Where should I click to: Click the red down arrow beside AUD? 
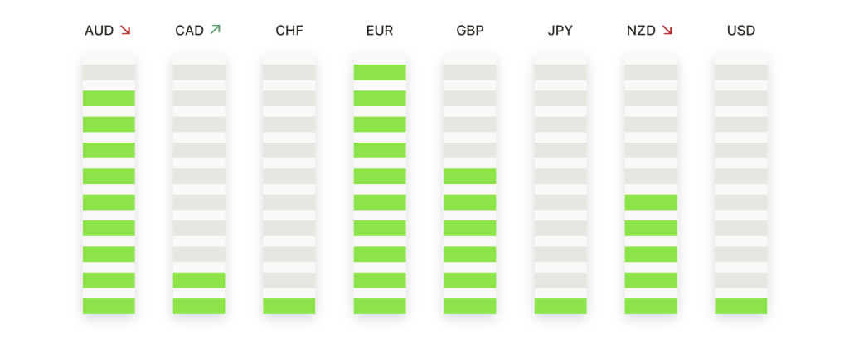point(126,31)
